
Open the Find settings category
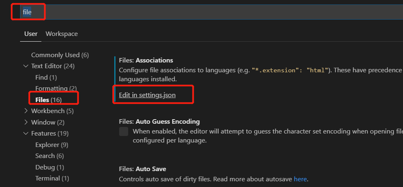tap(46, 77)
